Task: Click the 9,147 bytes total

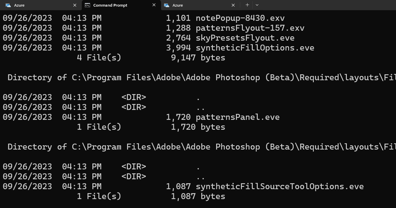Action: [x=198, y=57]
